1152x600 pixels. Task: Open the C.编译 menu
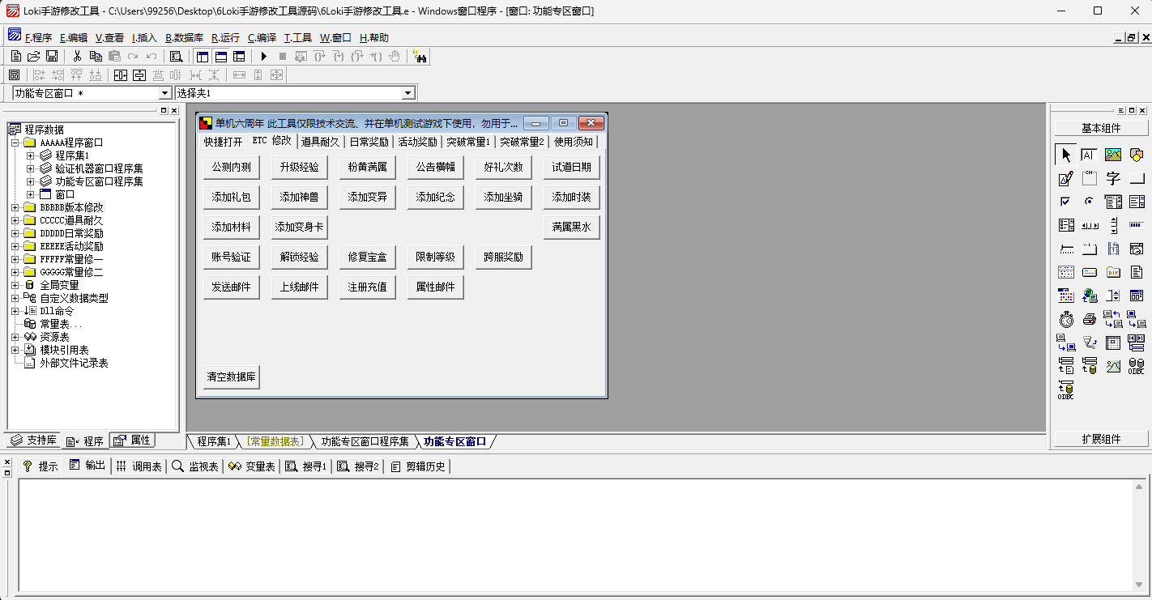[x=262, y=37]
